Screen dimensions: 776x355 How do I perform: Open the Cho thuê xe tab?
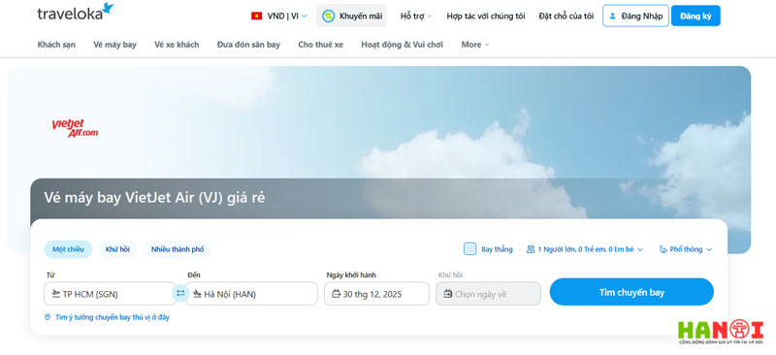click(321, 45)
